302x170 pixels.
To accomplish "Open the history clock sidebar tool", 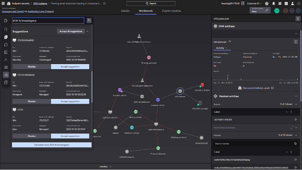I will (6, 44).
